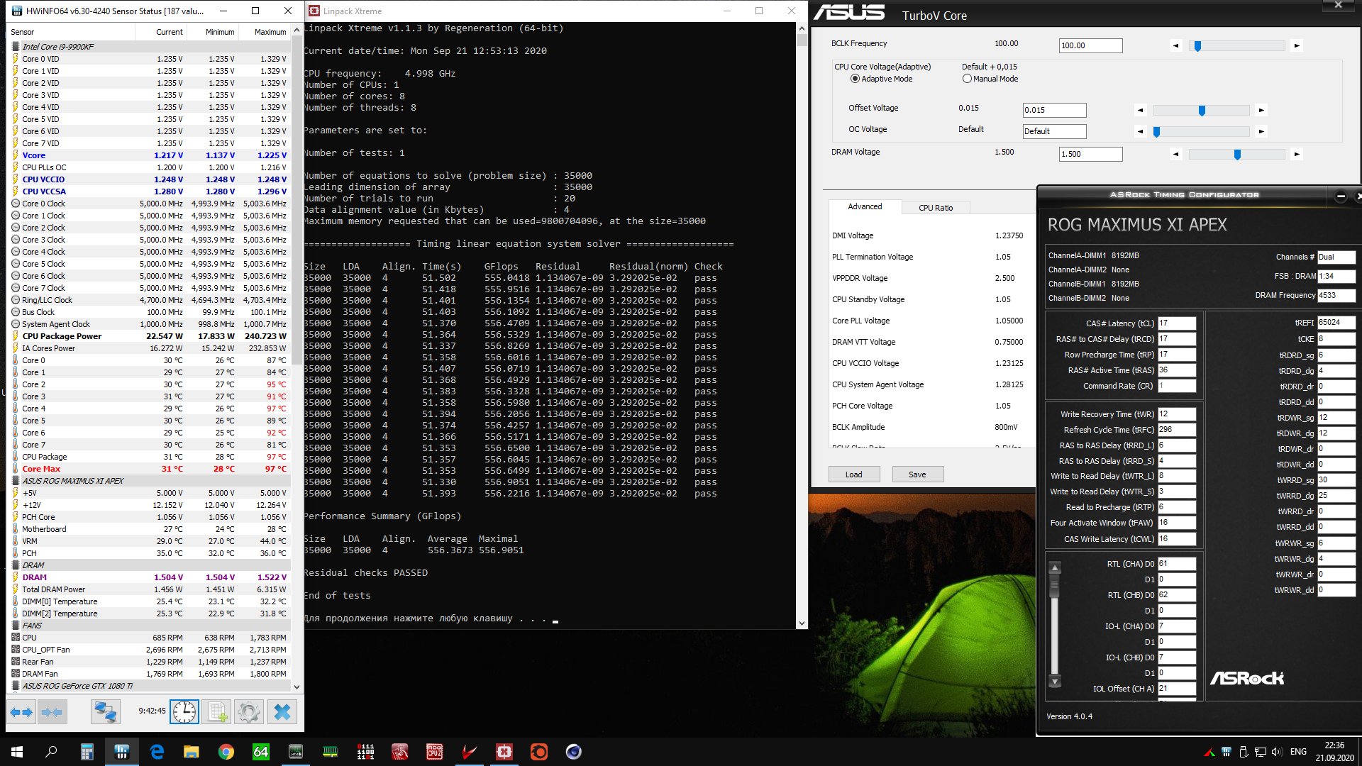This screenshot has width=1362, height=766.
Task: Switch to the Advanced tab
Action: pyautogui.click(x=865, y=206)
